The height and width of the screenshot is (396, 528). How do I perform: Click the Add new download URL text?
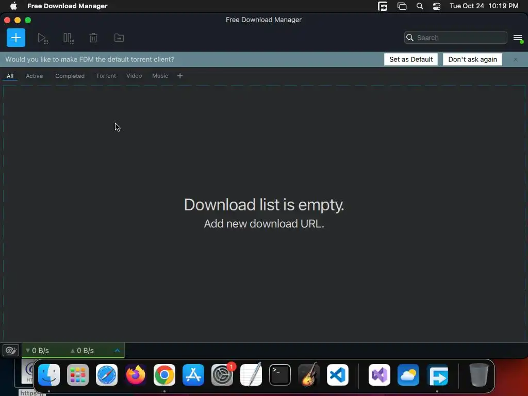coord(264,224)
